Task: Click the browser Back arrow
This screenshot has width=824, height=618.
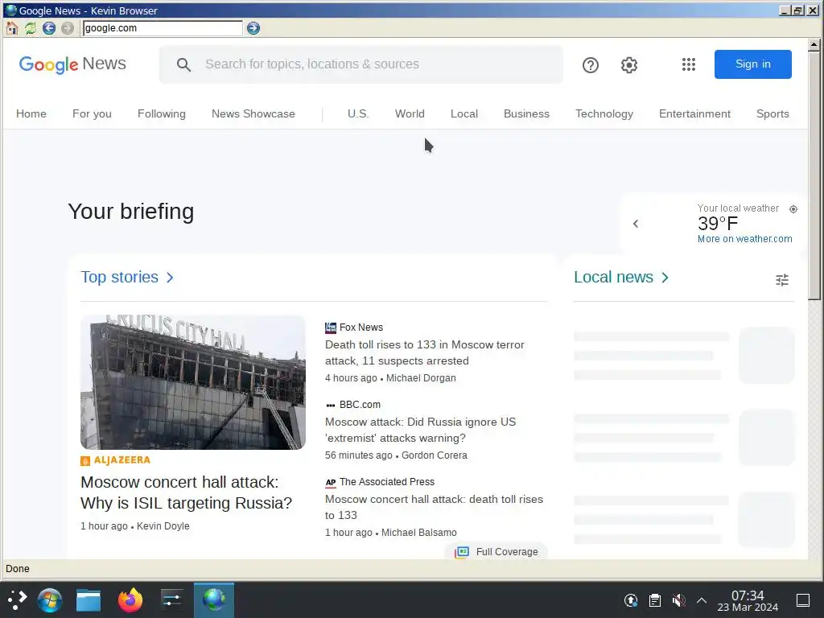Action: [49, 28]
